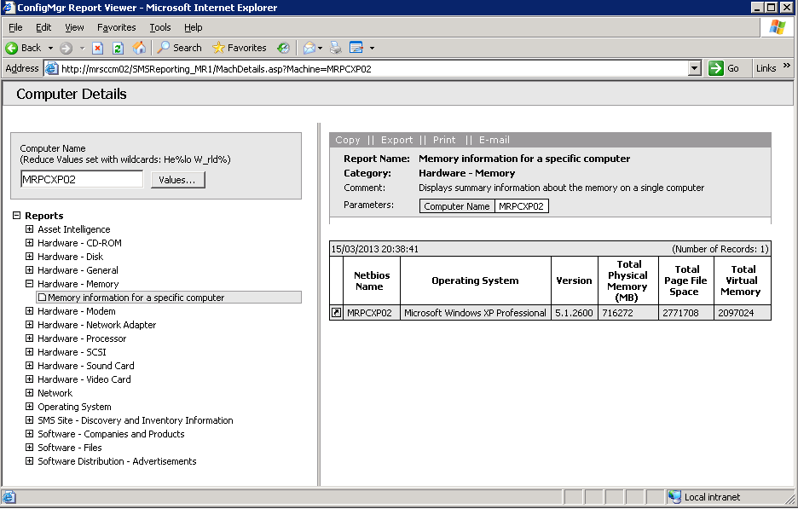Expand the Hardware - Processor category
This screenshot has width=798, height=509.
pos(30,338)
